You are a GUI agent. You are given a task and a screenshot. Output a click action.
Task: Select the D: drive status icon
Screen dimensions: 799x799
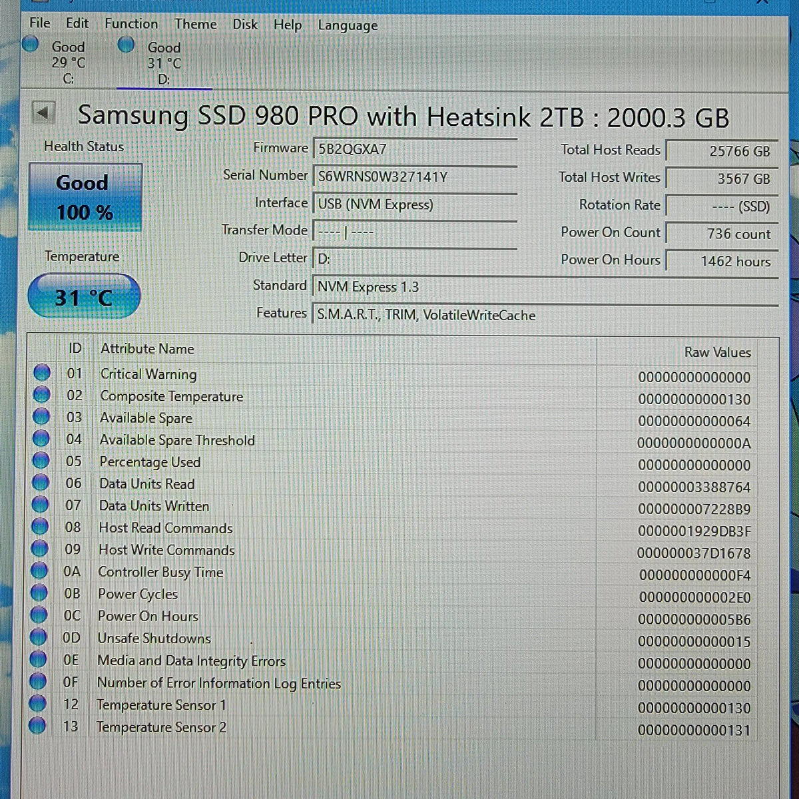click(x=127, y=45)
